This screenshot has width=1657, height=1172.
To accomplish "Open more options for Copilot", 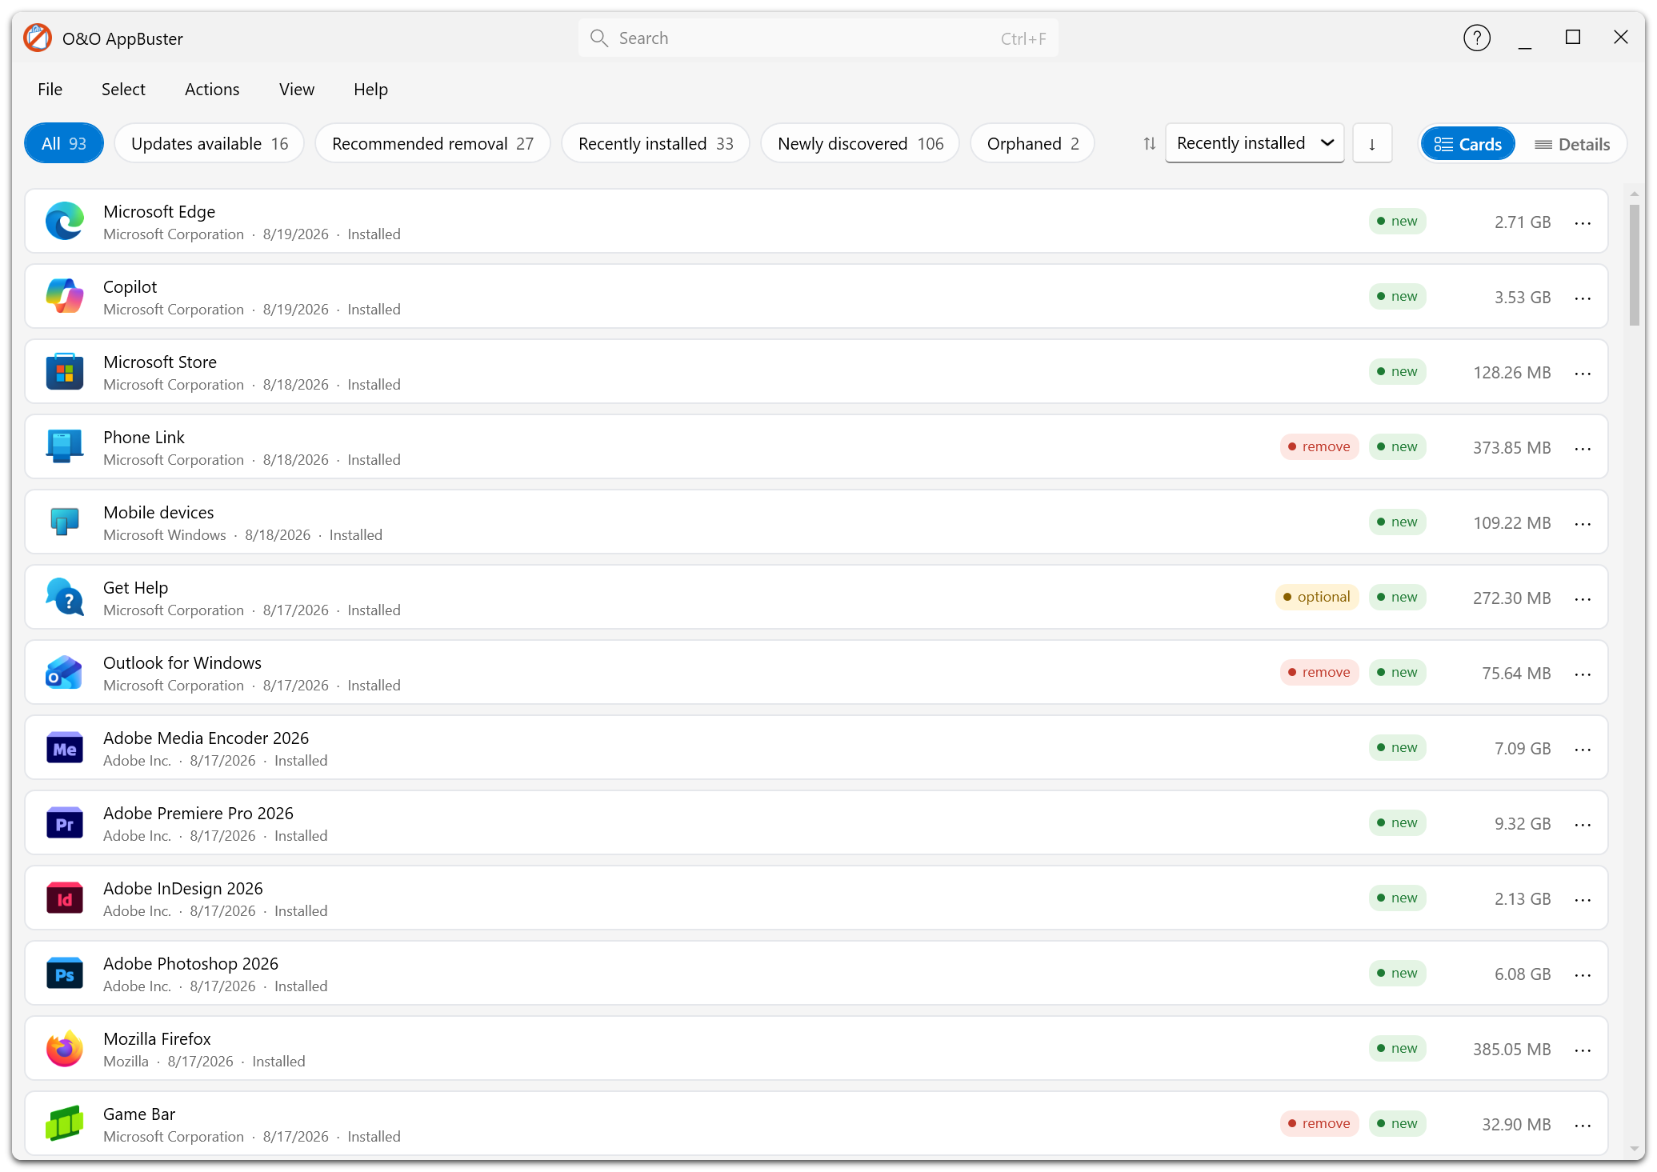I will (x=1583, y=298).
